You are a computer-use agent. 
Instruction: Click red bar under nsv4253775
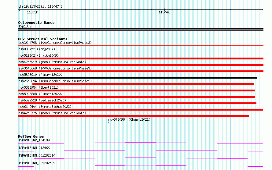point(133,116)
